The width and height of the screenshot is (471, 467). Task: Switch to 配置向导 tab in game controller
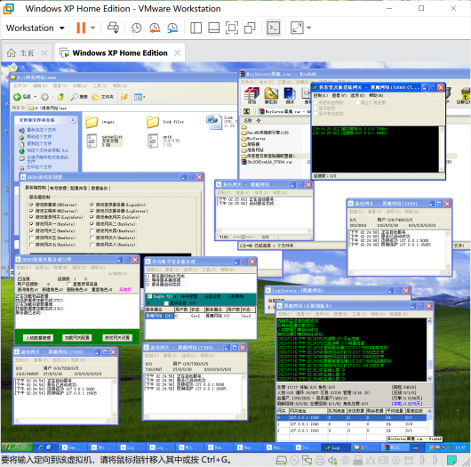[x=79, y=188]
